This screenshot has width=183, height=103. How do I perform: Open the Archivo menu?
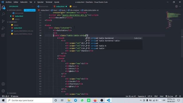click(9, 2)
